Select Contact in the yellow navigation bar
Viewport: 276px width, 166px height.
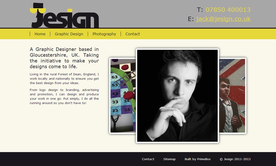(133, 34)
